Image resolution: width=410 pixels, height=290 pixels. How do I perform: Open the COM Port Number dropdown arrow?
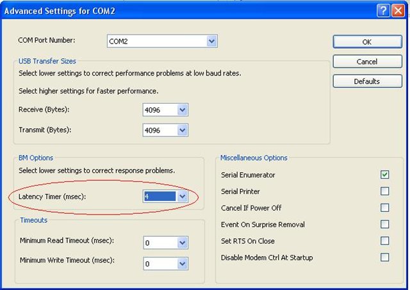point(211,41)
